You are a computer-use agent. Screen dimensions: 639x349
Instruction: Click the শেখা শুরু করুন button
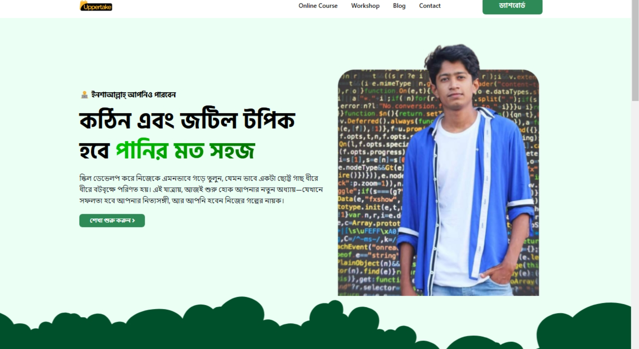[112, 221]
